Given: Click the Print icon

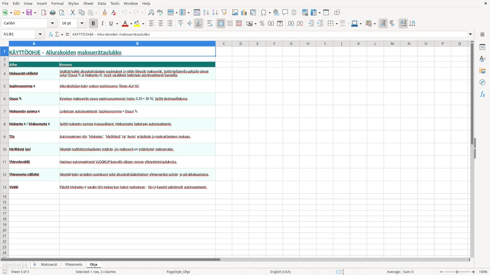Looking at the screenshot, I should (53, 13).
